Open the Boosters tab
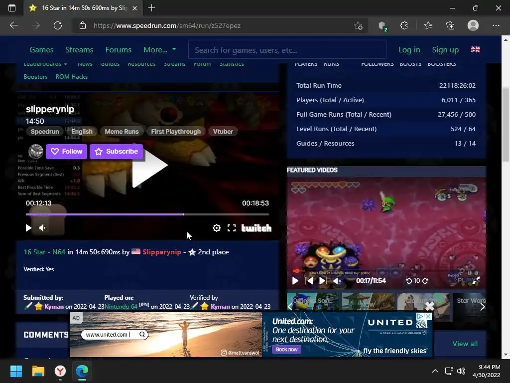The width and height of the screenshot is (510, 383). tap(35, 77)
